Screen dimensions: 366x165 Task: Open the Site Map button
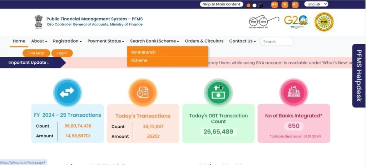(x=36, y=53)
